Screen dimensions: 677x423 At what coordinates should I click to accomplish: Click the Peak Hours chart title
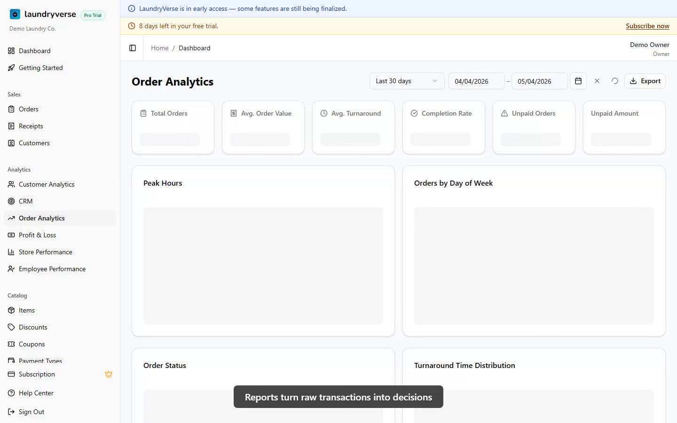point(163,183)
